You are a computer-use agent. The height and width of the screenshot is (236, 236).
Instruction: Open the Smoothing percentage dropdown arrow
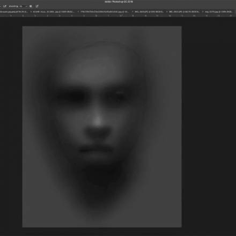26,6
